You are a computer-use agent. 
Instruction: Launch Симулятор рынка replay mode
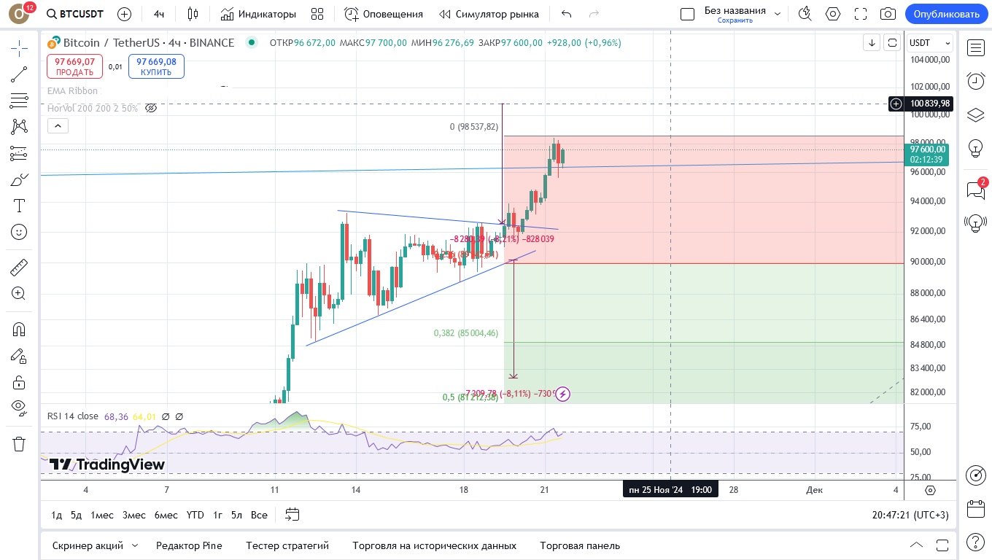pos(489,14)
